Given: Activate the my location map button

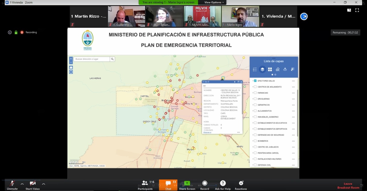Looking at the screenshot, I should coord(71,72).
